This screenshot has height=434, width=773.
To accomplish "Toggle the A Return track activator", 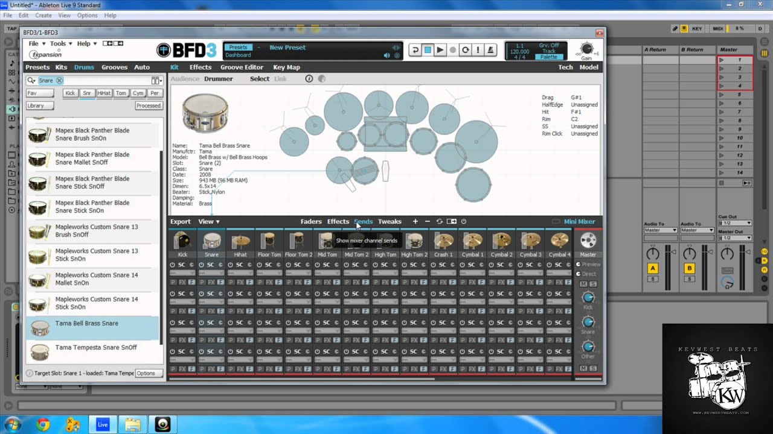I will tap(653, 269).
